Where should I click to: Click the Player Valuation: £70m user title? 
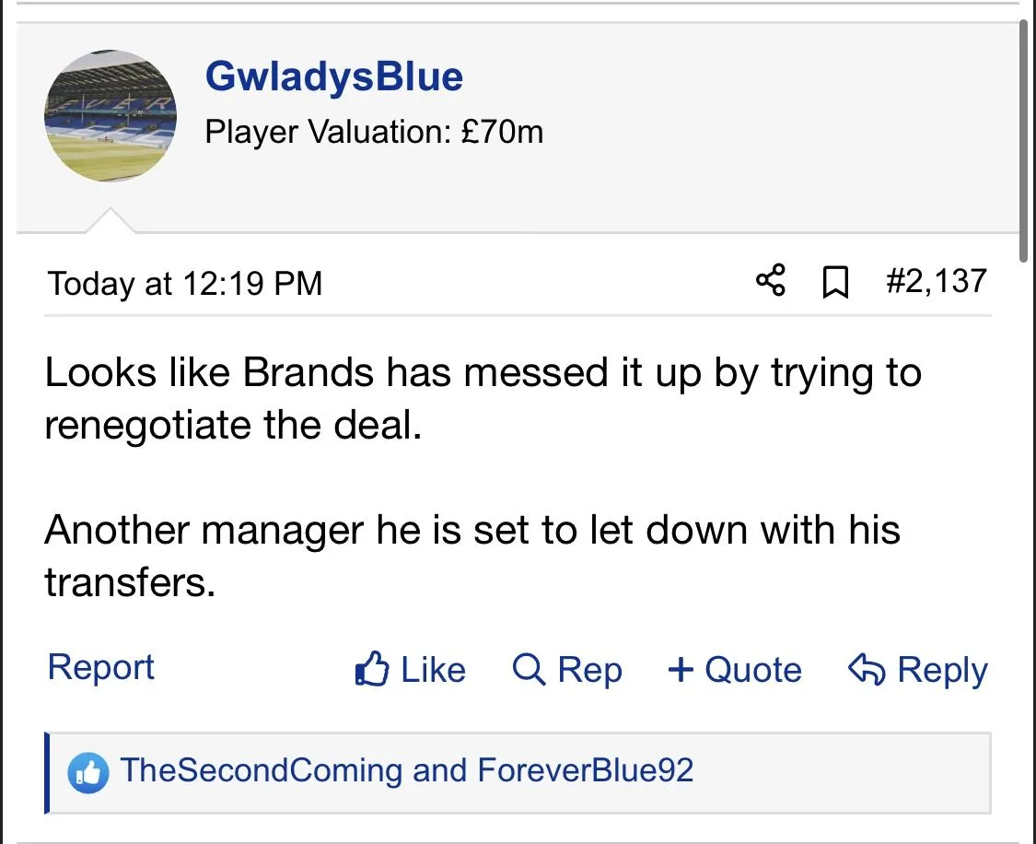(374, 133)
